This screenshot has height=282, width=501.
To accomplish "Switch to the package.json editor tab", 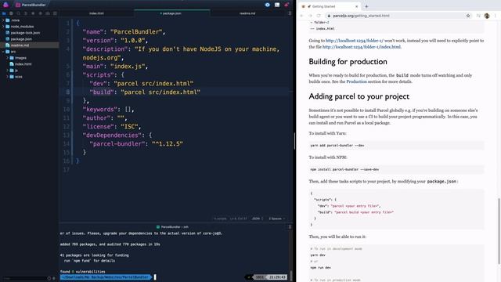I will (172, 13).
